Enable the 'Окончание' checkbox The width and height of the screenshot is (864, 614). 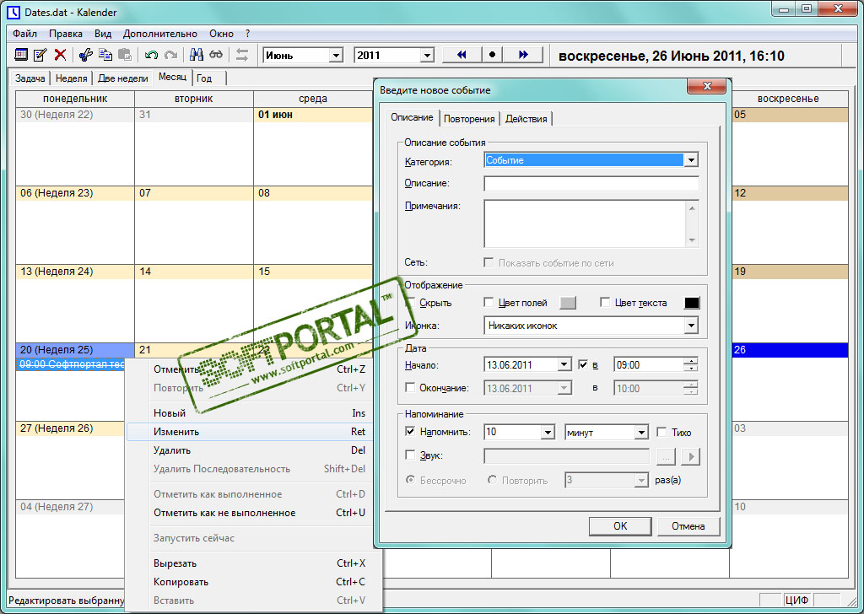[410, 388]
